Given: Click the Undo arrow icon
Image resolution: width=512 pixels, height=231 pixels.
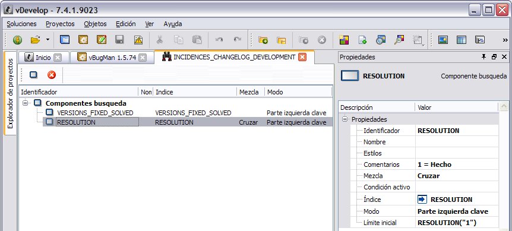Looking at the screenshot, I should coord(219,40).
